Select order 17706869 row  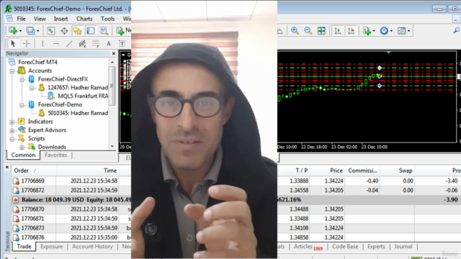click(x=237, y=181)
